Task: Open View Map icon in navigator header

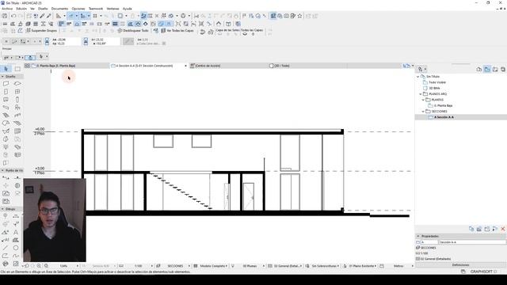Action: (487, 69)
